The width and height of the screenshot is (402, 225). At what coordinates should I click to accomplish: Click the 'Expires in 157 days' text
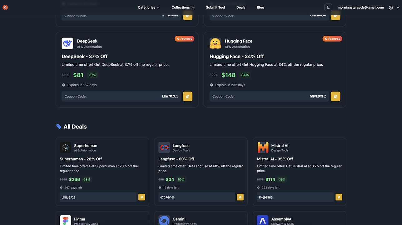82,85
